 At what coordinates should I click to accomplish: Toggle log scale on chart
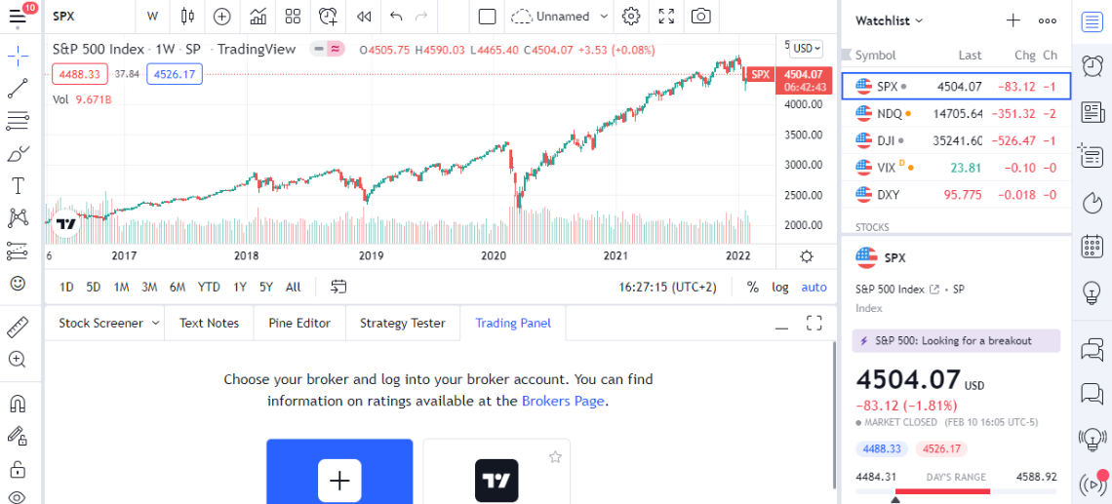coord(780,287)
